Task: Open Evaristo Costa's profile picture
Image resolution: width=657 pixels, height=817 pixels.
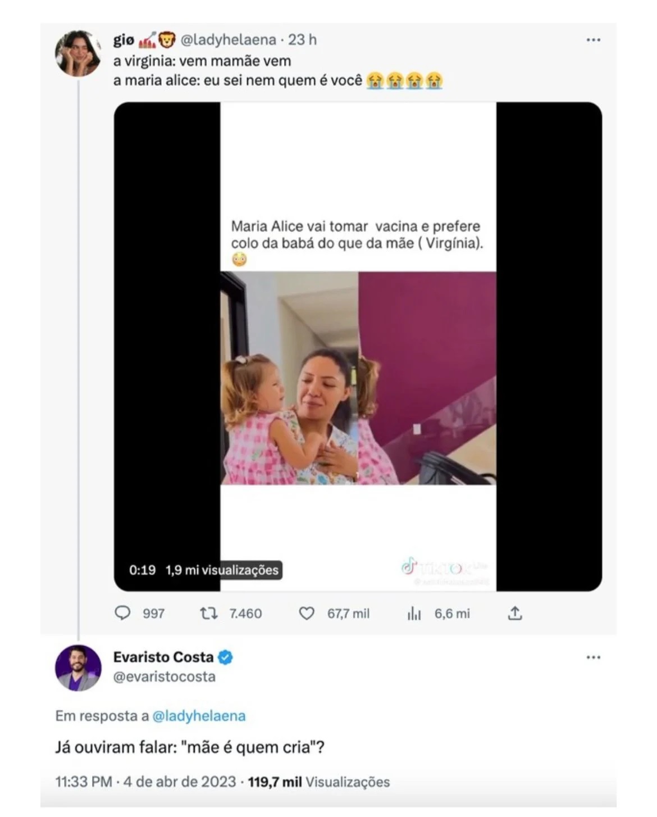Action: 78,668
